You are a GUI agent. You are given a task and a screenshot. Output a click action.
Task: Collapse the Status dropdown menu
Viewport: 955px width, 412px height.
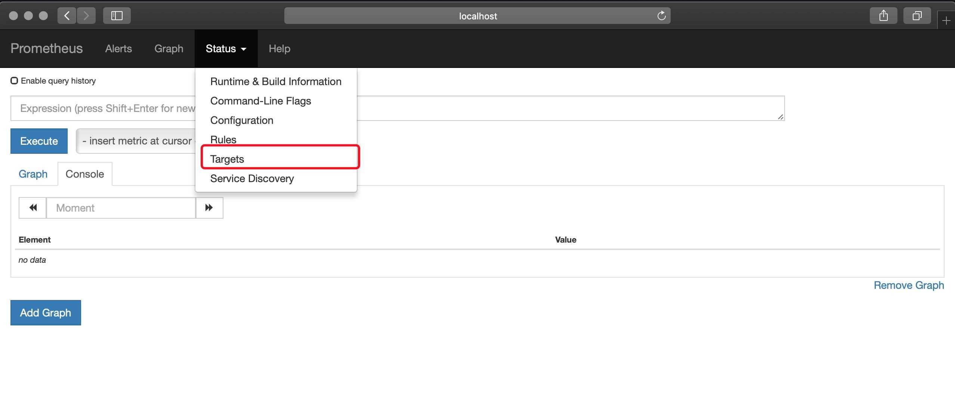tap(226, 49)
